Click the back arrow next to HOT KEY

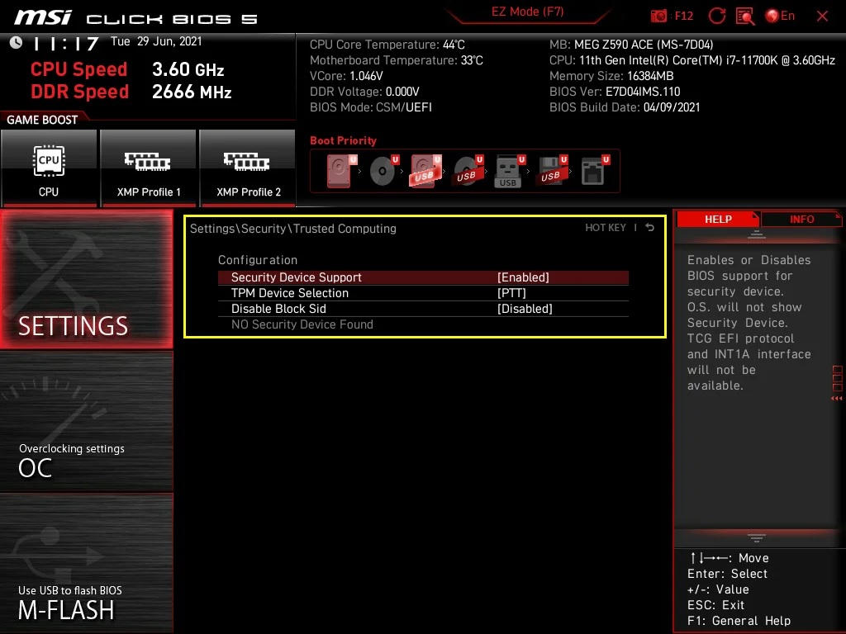click(x=649, y=228)
